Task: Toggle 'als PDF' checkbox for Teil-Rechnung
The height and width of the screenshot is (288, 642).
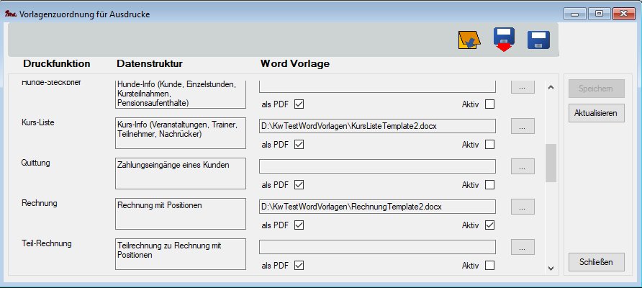Action: pyautogui.click(x=299, y=266)
